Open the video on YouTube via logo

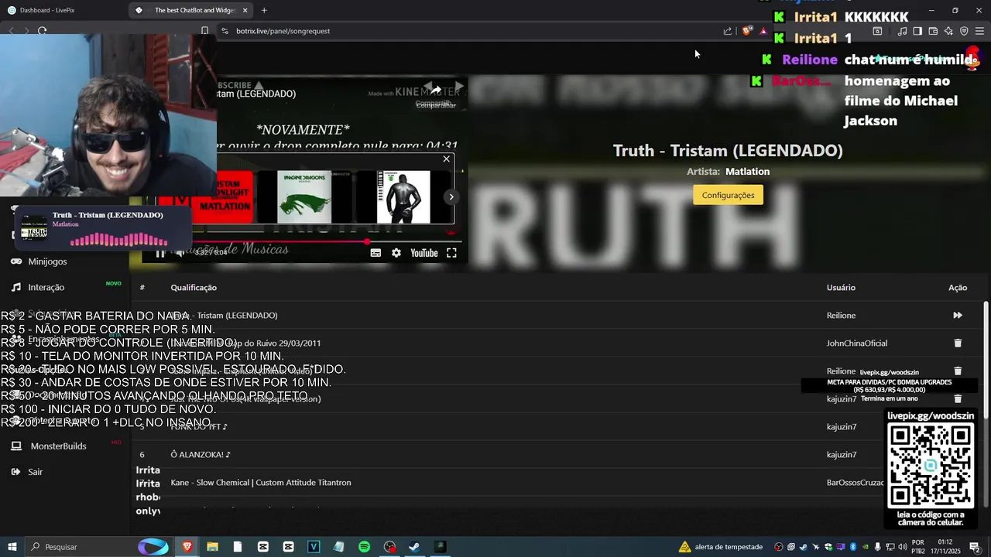click(x=423, y=253)
